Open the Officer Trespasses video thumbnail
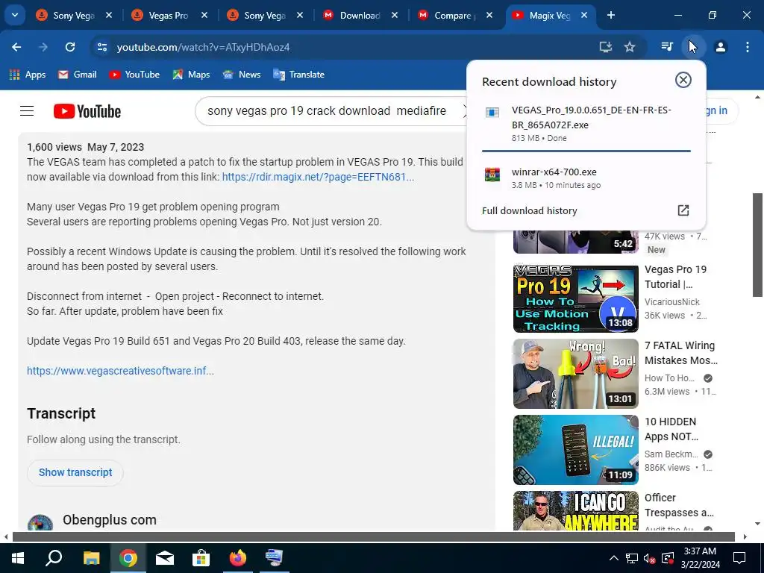 [x=575, y=510]
